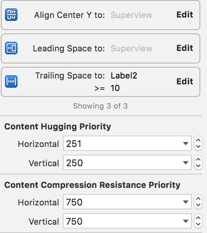
Task: Increment Hugging Priority Vertical stepper up
Action: 198,160
